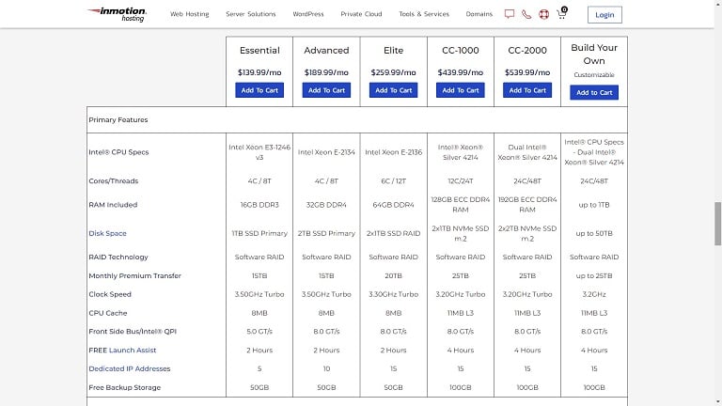The image size is (722, 406).
Task: Click the phone call icon
Action: (x=526, y=14)
